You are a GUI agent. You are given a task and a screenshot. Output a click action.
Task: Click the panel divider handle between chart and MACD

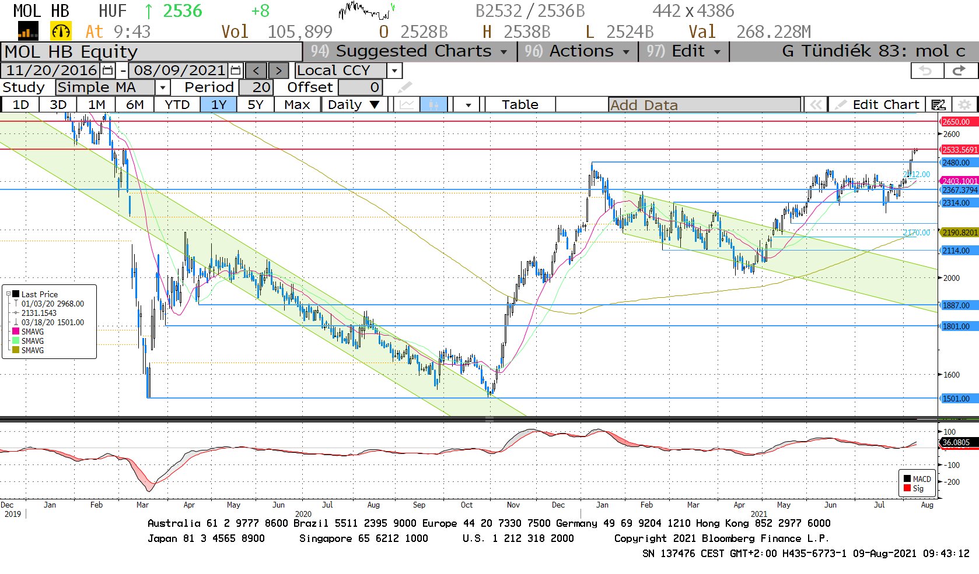[490, 420]
